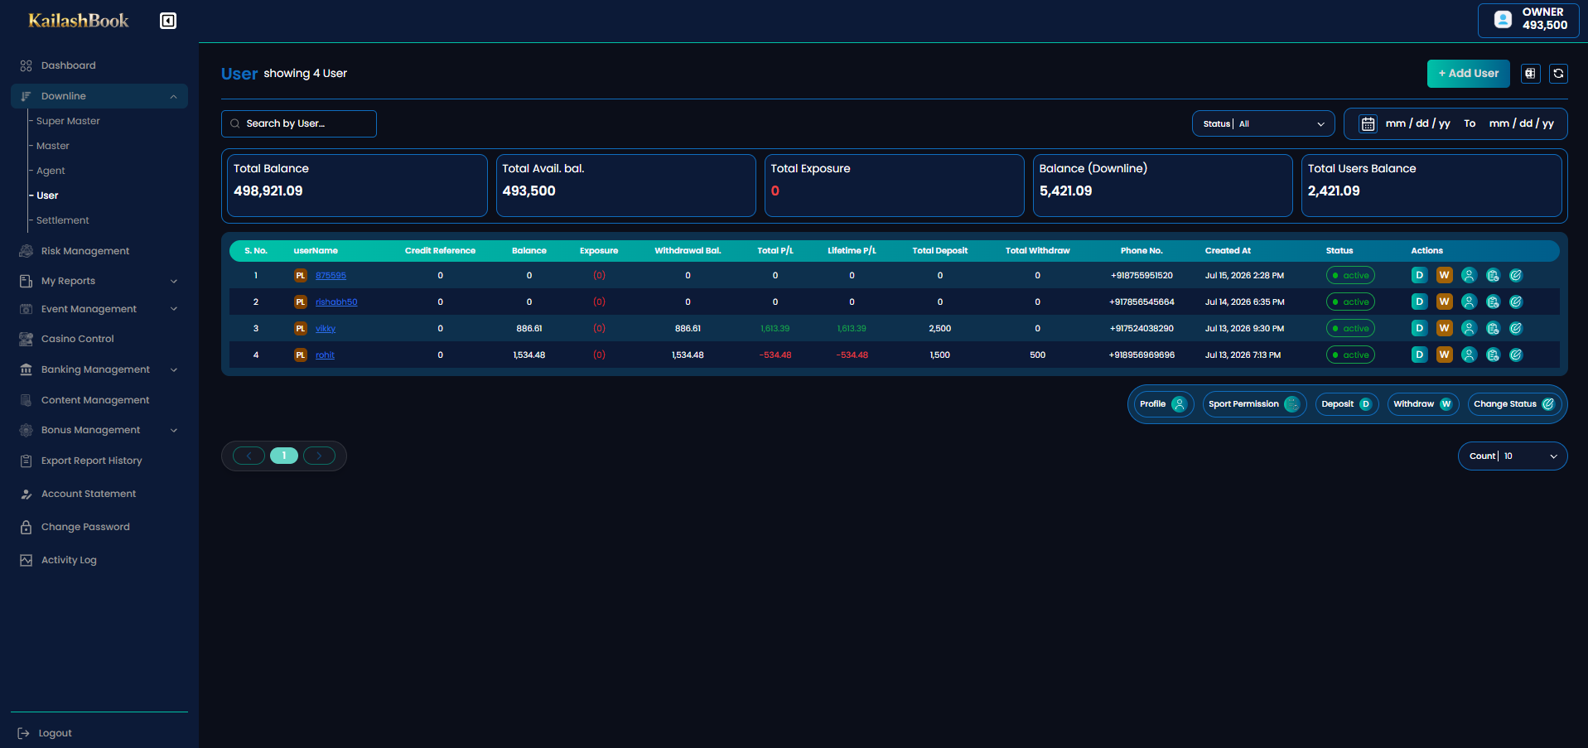The height and width of the screenshot is (748, 1588).
Task: Go to Dashboard in the sidebar
Action: (x=68, y=65)
